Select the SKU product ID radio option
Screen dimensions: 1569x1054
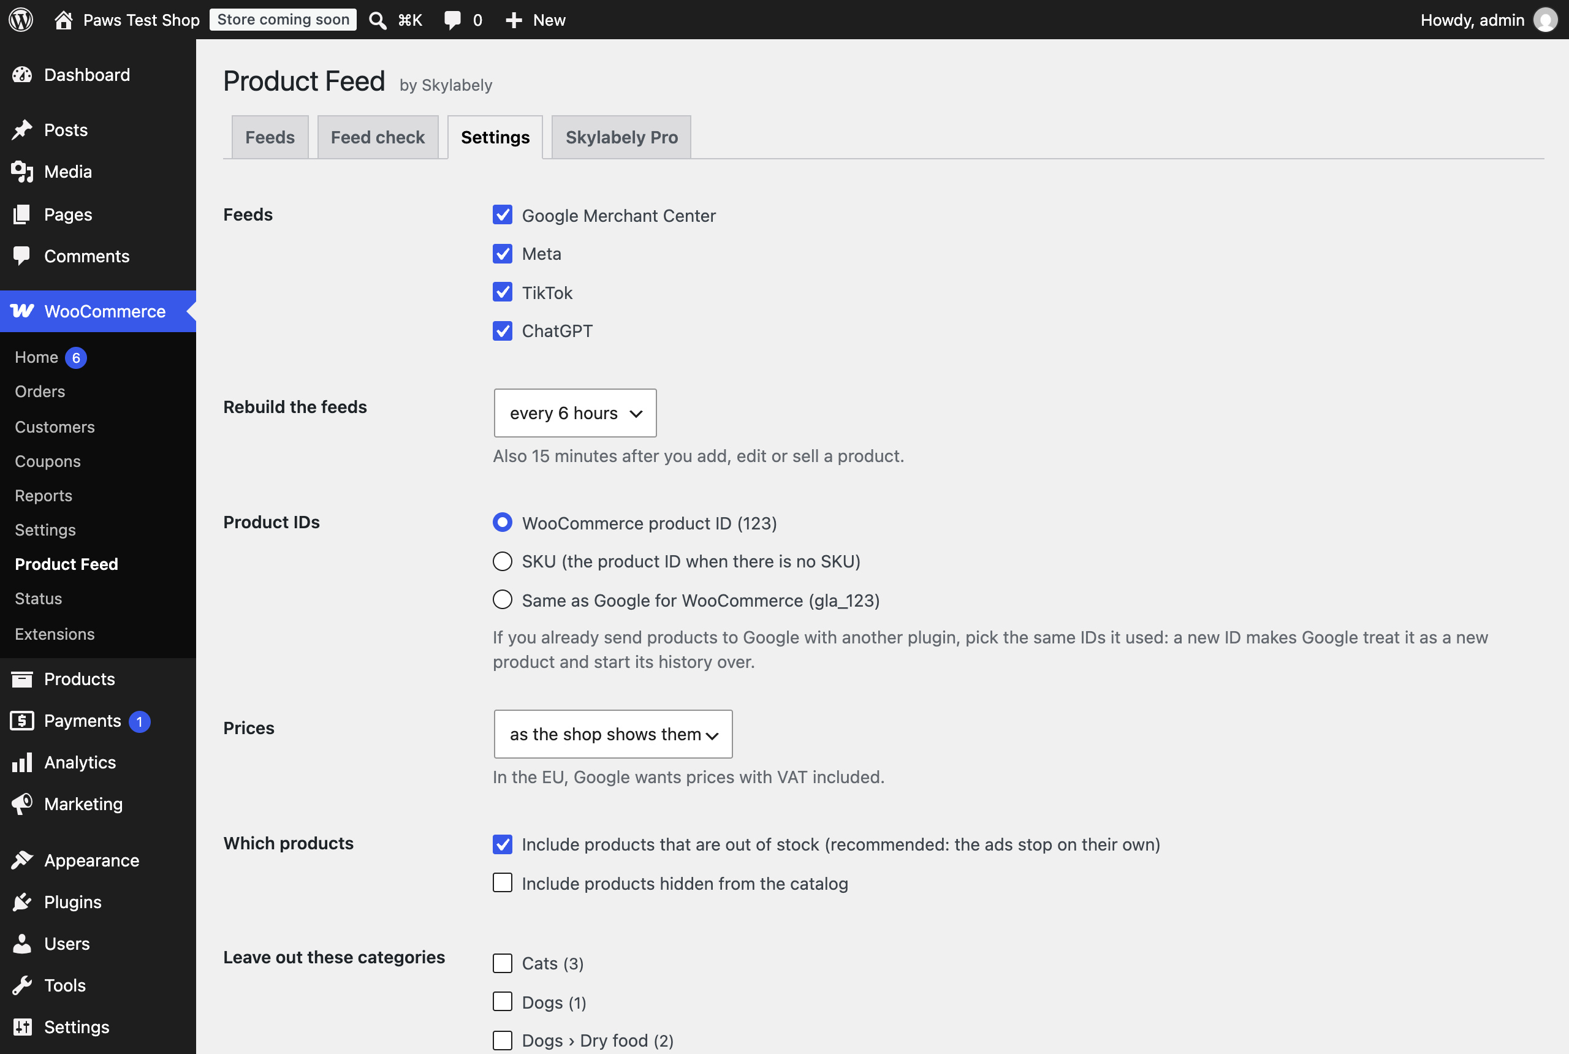pos(502,561)
